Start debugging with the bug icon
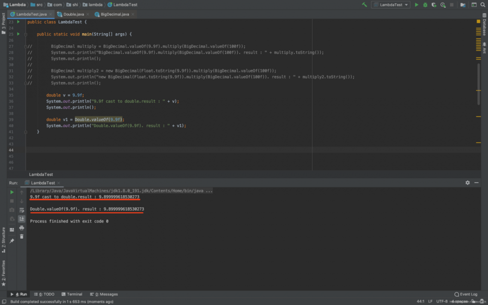Screen dimensions: 488x305 tap(425, 4)
